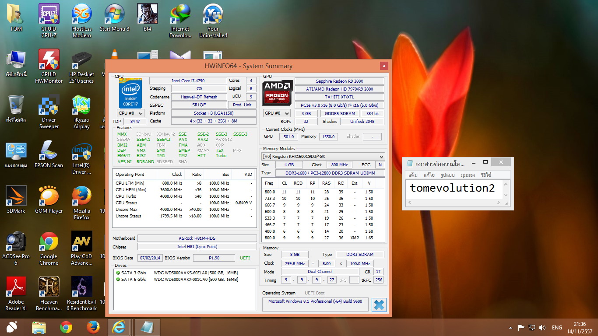Viewport: 598px width, 336px height.
Task: Click the "ASRock H81M-HDS" motherboard field
Action: point(197,238)
